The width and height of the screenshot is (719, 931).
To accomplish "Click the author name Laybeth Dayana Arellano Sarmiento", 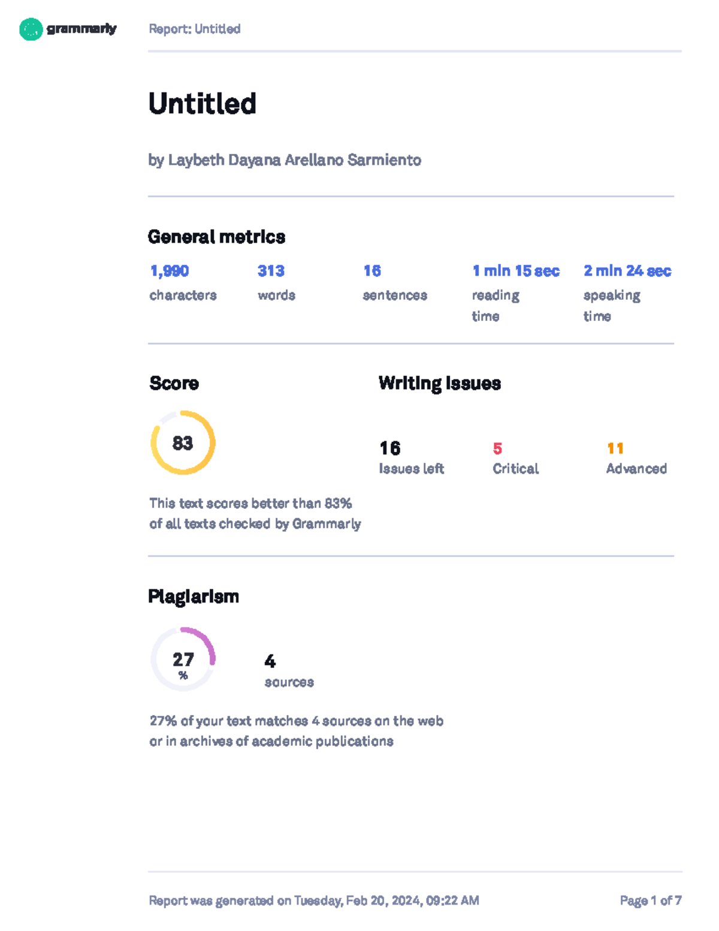I will coord(285,160).
